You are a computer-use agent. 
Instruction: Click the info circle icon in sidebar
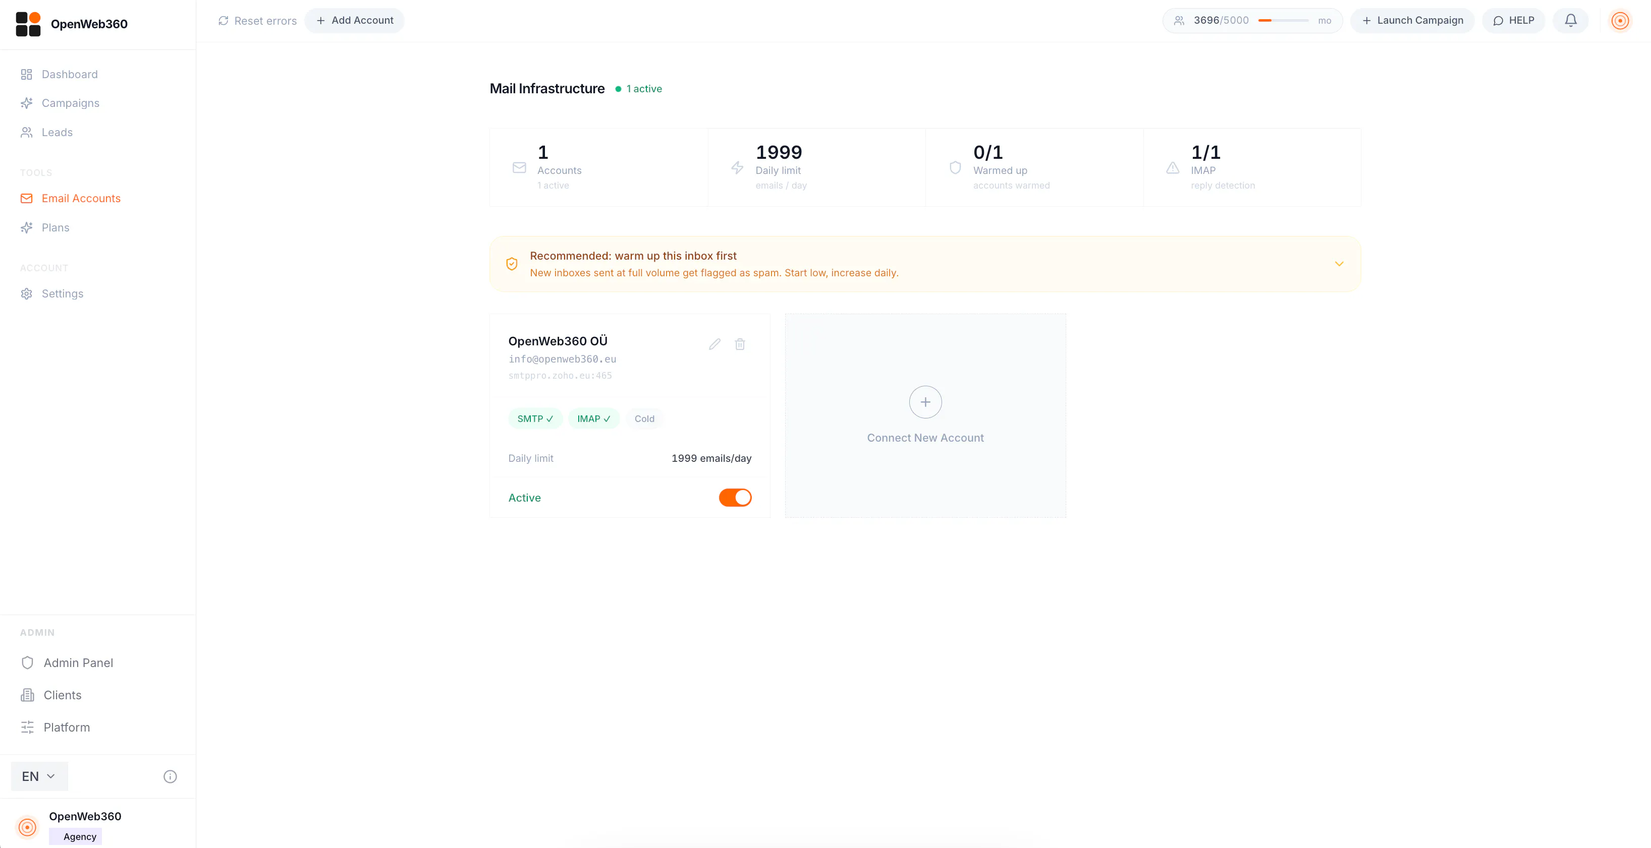pos(170,776)
